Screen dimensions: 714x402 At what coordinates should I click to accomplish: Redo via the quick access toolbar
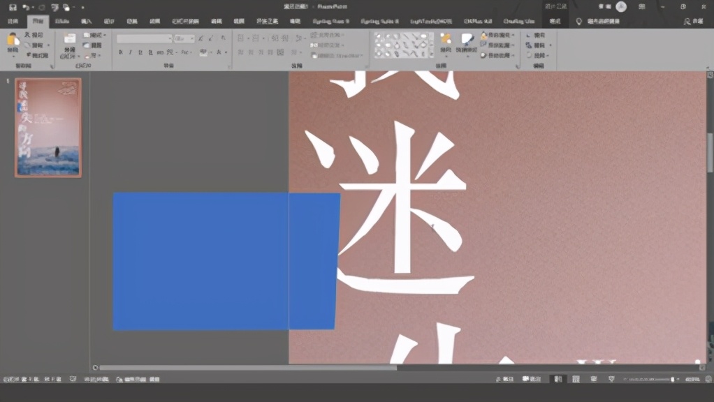coord(42,7)
